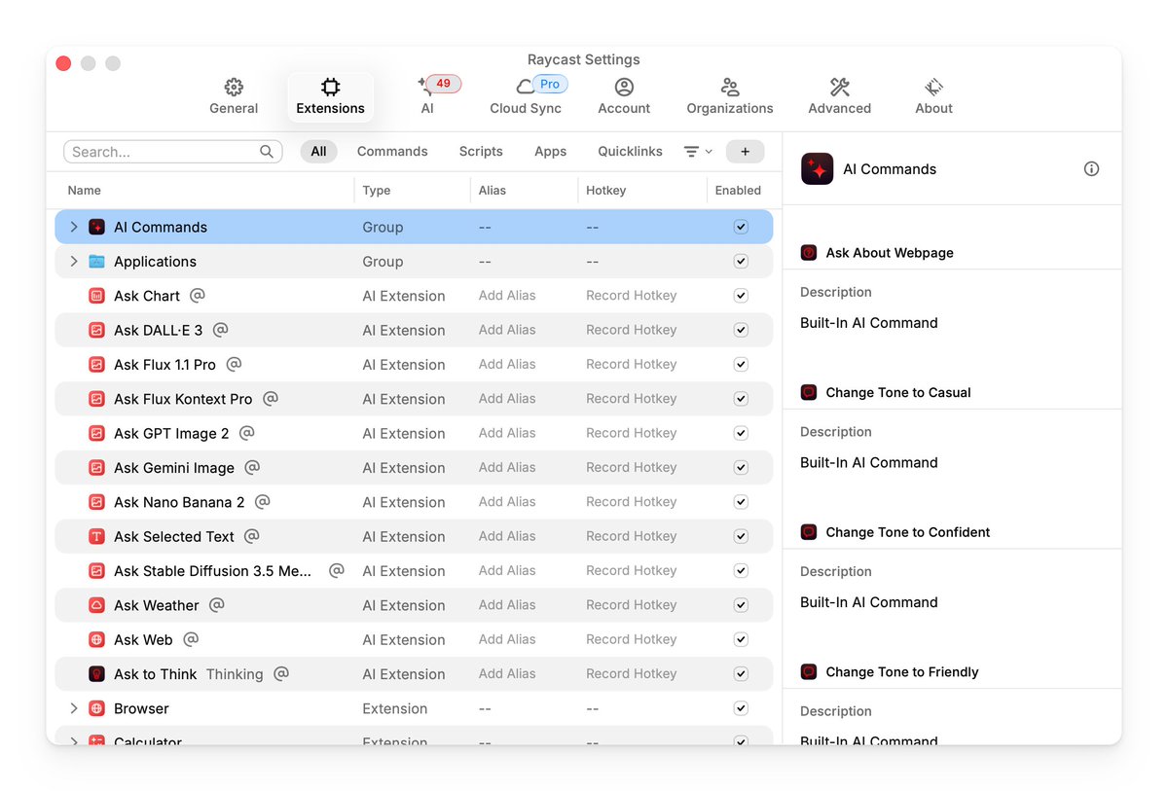
Task: Click the Ask Gemini Image icon
Action: click(96, 468)
